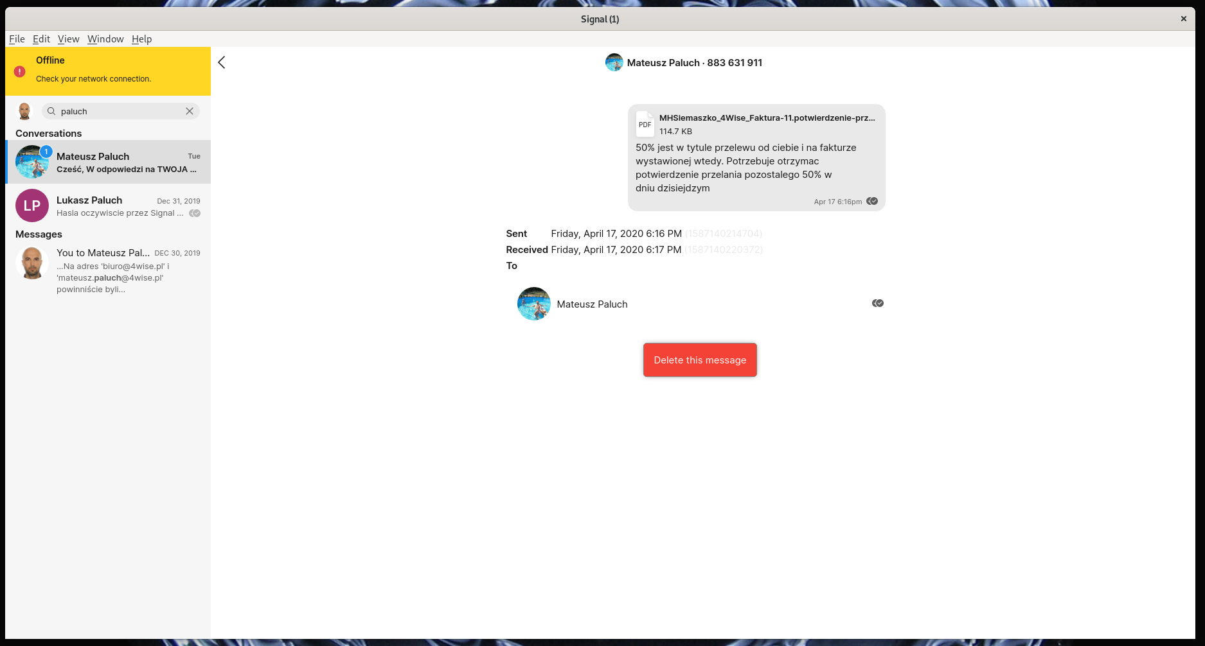Image resolution: width=1205 pixels, height=646 pixels.
Task: Click 114.7 KB file size label
Action: (675, 131)
